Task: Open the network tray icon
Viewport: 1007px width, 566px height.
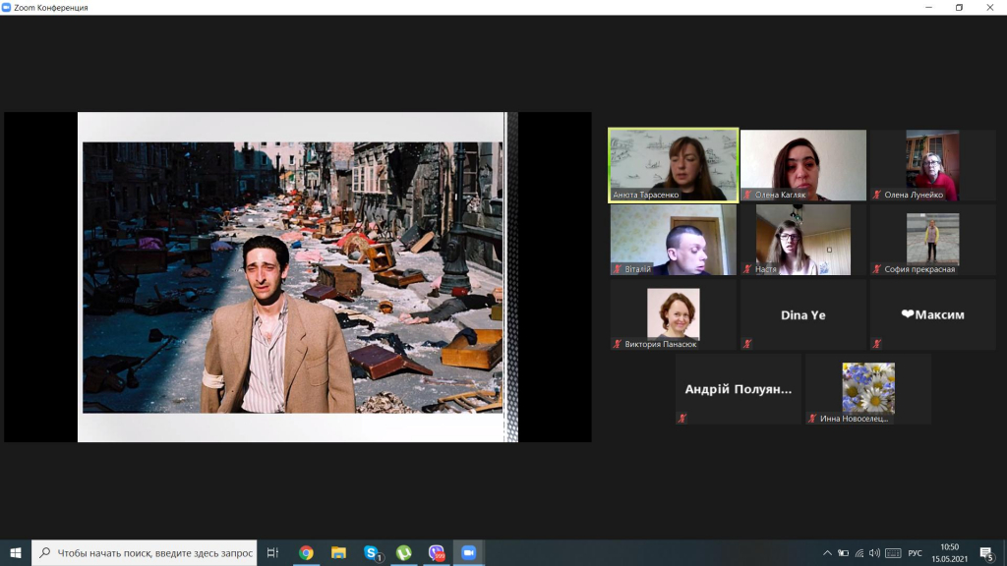Action: 859,553
